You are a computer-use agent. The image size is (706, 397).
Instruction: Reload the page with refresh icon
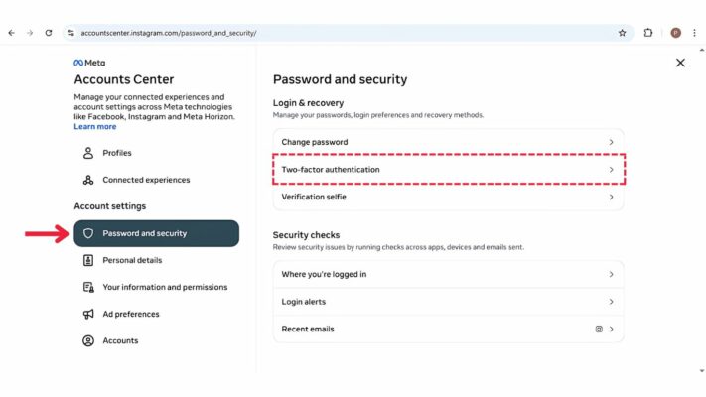coord(48,33)
